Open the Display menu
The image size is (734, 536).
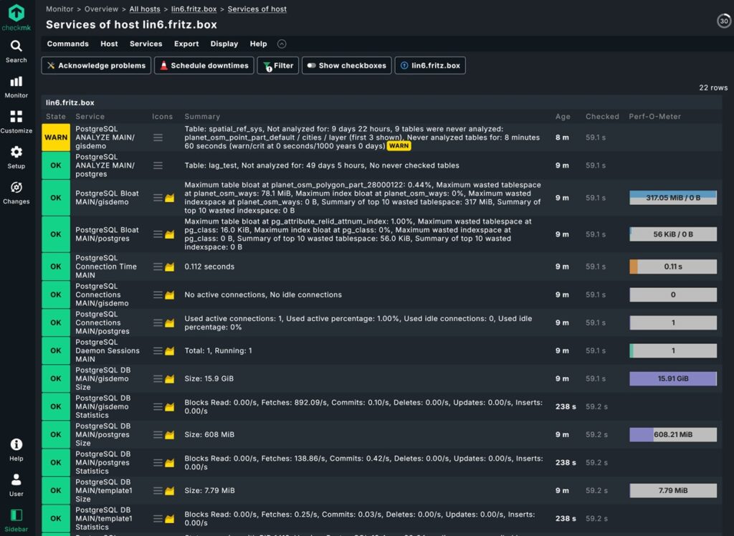(x=224, y=44)
